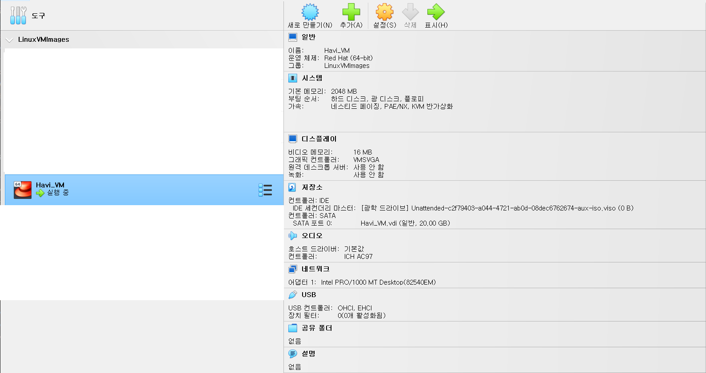This screenshot has height=373, width=706.
Task: Click the 오디오 section speaker icon
Action: point(292,236)
